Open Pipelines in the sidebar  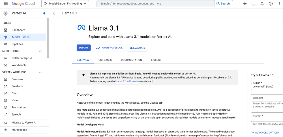tap(17, 44)
